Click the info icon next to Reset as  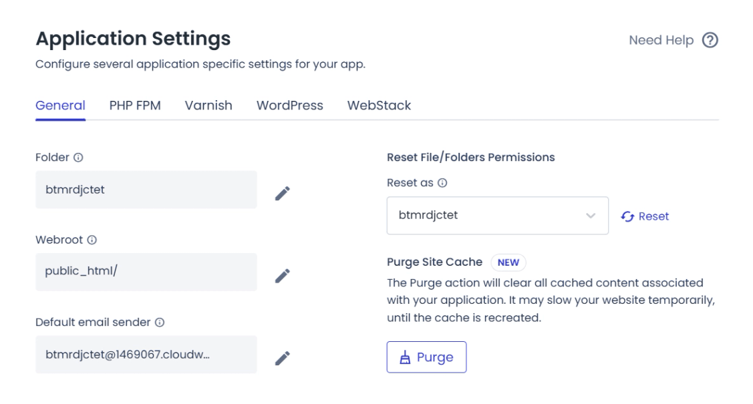[x=442, y=183]
